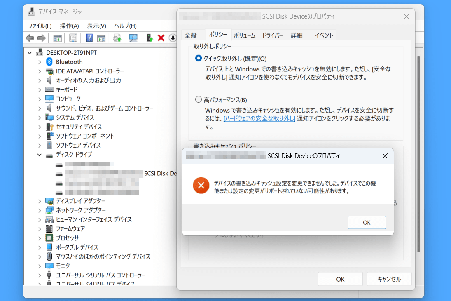Open Help via the blue question mark icon
The image size is (451, 301).
89,38
